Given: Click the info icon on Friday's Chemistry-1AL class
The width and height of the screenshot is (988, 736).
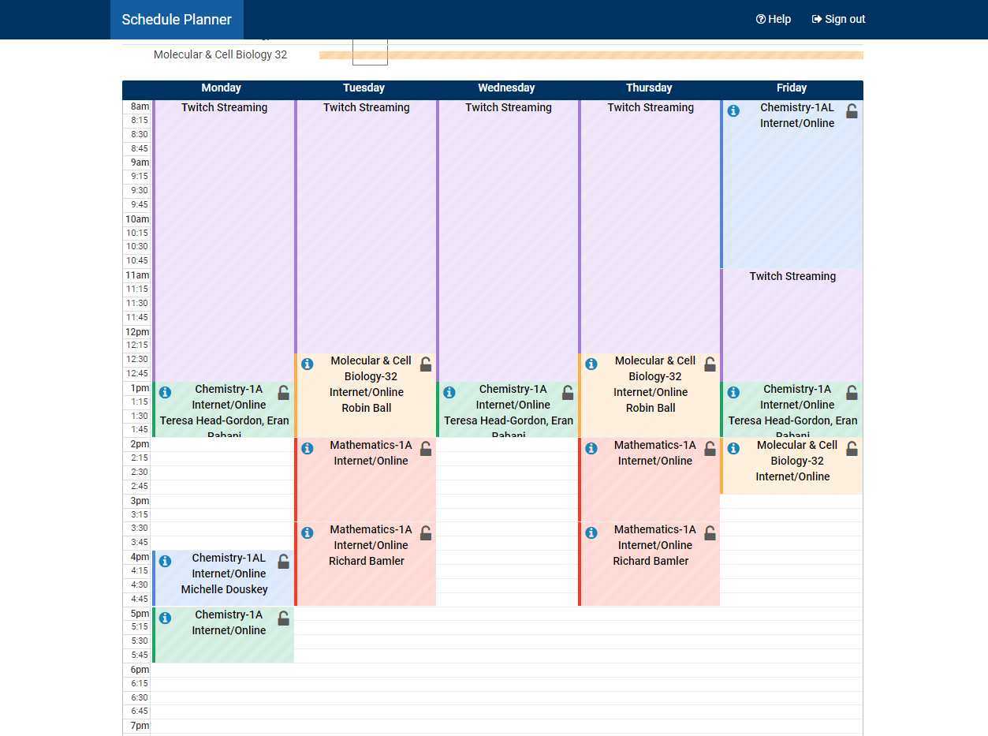Looking at the screenshot, I should pos(733,111).
